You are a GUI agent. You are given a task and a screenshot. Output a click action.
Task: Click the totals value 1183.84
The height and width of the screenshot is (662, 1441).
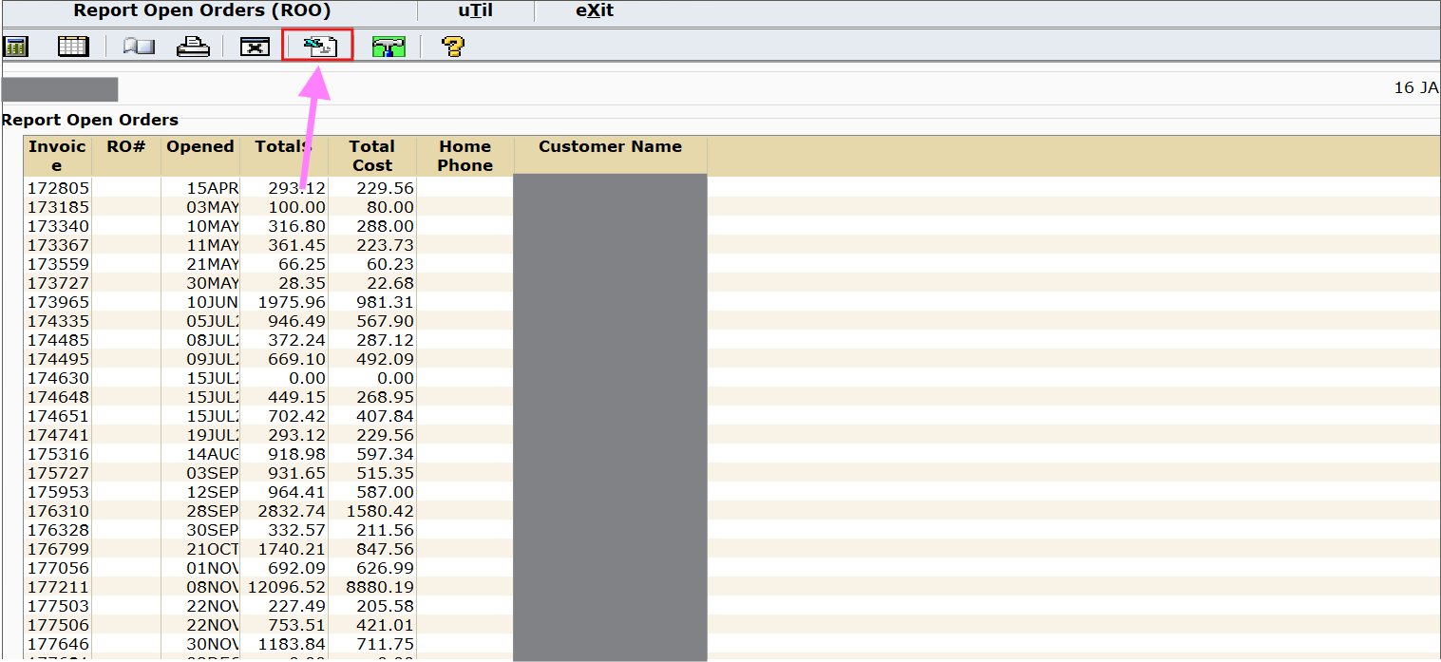click(292, 644)
